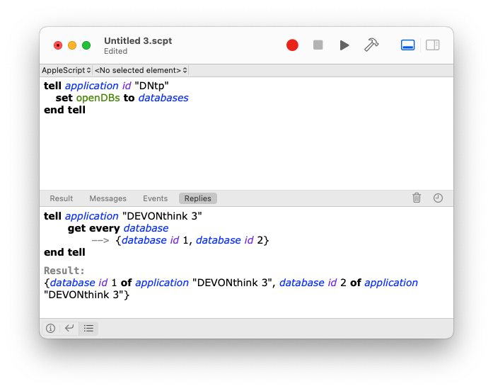The image size is (493, 391).
Task: Run the script with Play button
Action: point(344,45)
